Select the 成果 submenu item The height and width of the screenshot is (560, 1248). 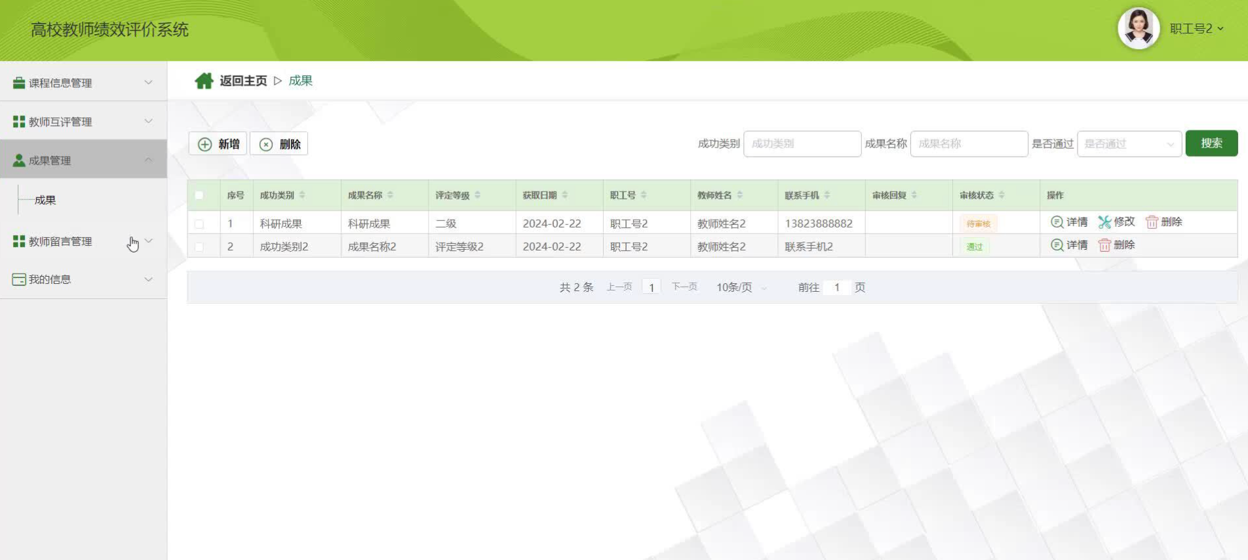pyautogui.click(x=45, y=200)
